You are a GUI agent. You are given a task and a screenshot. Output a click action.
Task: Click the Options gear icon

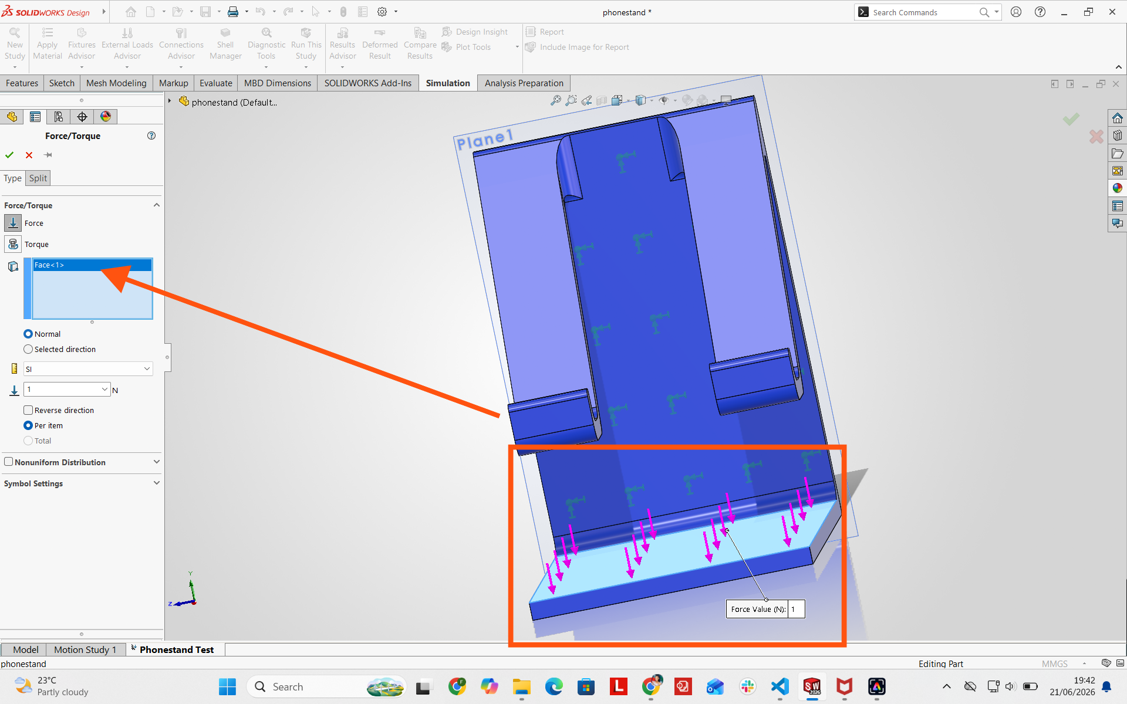[382, 12]
